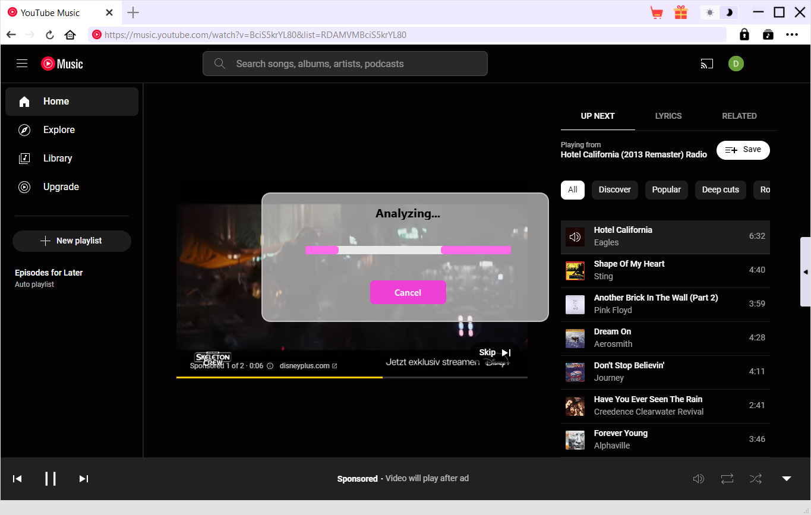Pause playback in the player bar

tap(51, 478)
